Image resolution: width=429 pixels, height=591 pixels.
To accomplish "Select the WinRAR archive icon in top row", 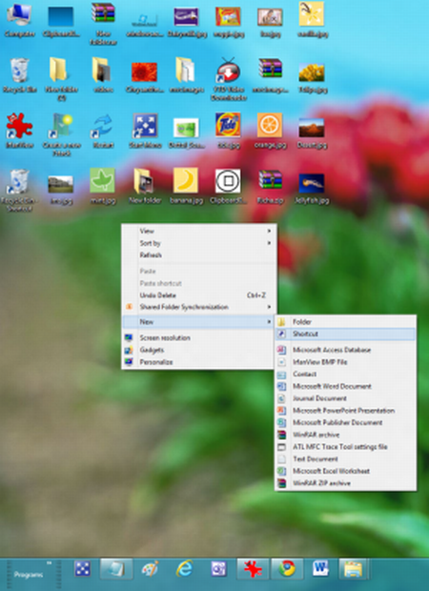I will pyautogui.click(x=103, y=24).
